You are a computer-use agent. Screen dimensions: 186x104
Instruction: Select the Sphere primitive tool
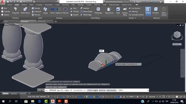(5, 15)
